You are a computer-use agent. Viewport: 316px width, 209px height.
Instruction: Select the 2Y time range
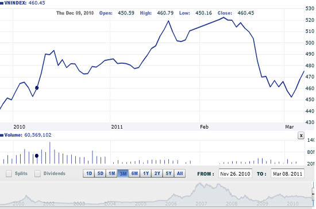tap(157, 173)
